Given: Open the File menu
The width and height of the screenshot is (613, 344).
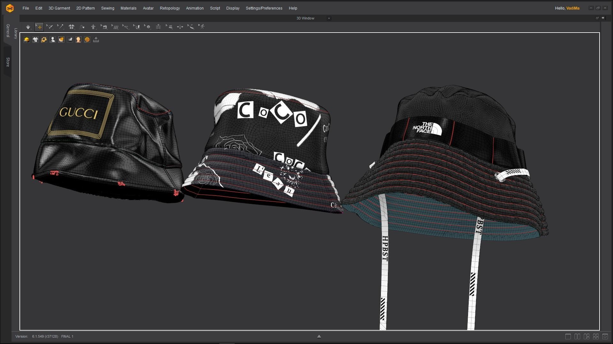Looking at the screenshot, I should click(26, 8).
